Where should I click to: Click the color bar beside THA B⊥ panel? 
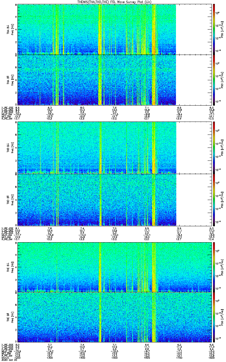214,29
